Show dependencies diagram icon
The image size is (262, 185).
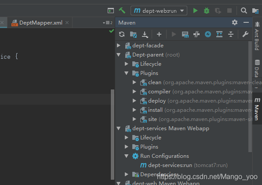click(219, 34)
